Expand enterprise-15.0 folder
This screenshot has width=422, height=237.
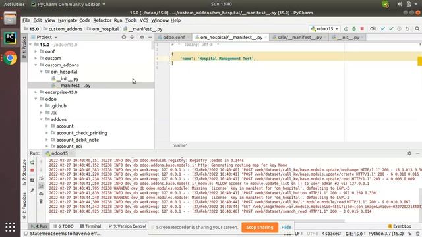coord(36,92)
